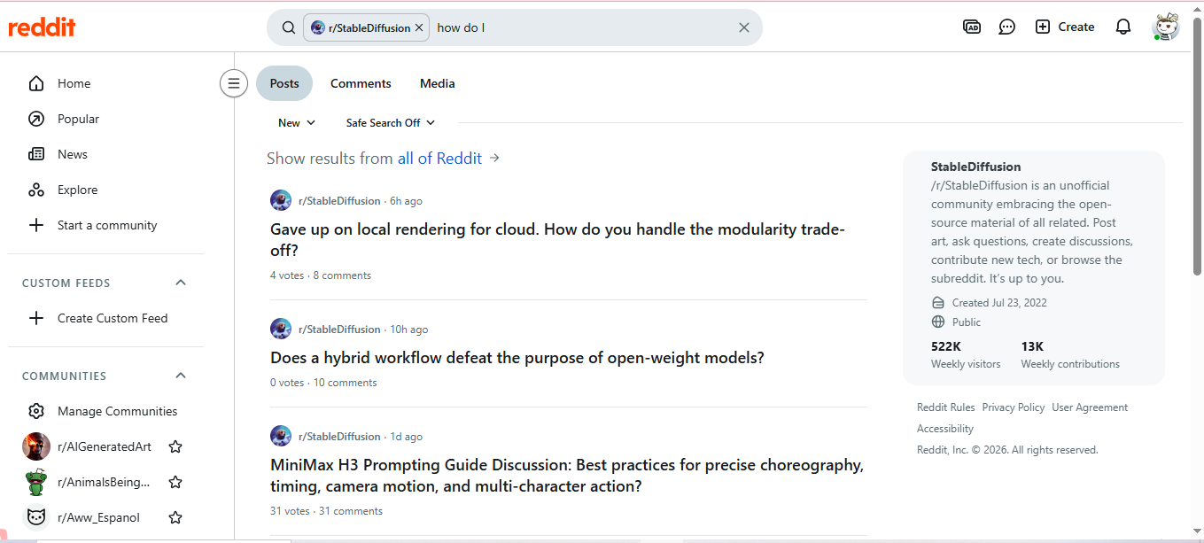Open Reddit Rules link
Viewport: 1204px width, 543px height.
945,407
